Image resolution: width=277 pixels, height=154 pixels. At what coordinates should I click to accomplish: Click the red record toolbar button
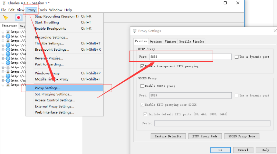coord(18,18)
